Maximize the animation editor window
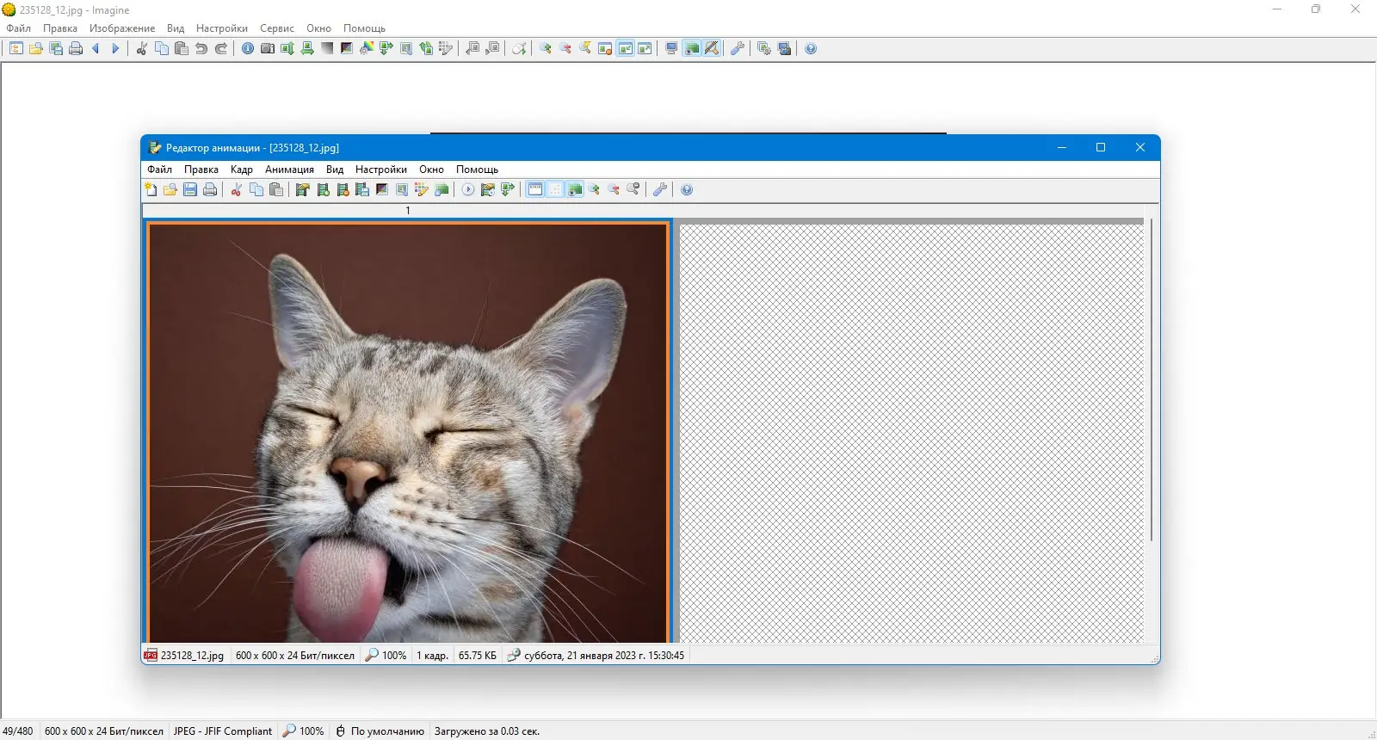 coord(1101,147)
